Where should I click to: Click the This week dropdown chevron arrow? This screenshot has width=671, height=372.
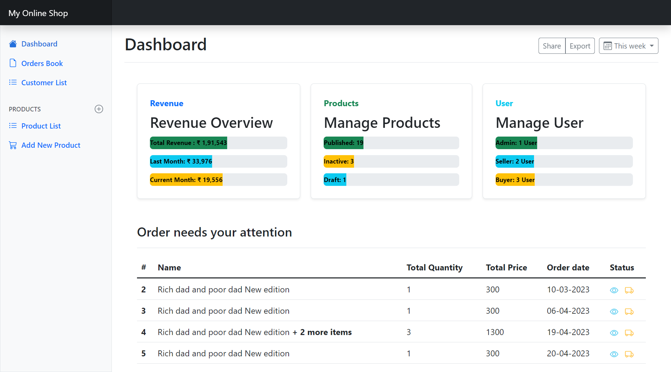651,46
